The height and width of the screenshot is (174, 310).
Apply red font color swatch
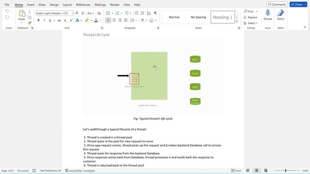coord(96,20)
